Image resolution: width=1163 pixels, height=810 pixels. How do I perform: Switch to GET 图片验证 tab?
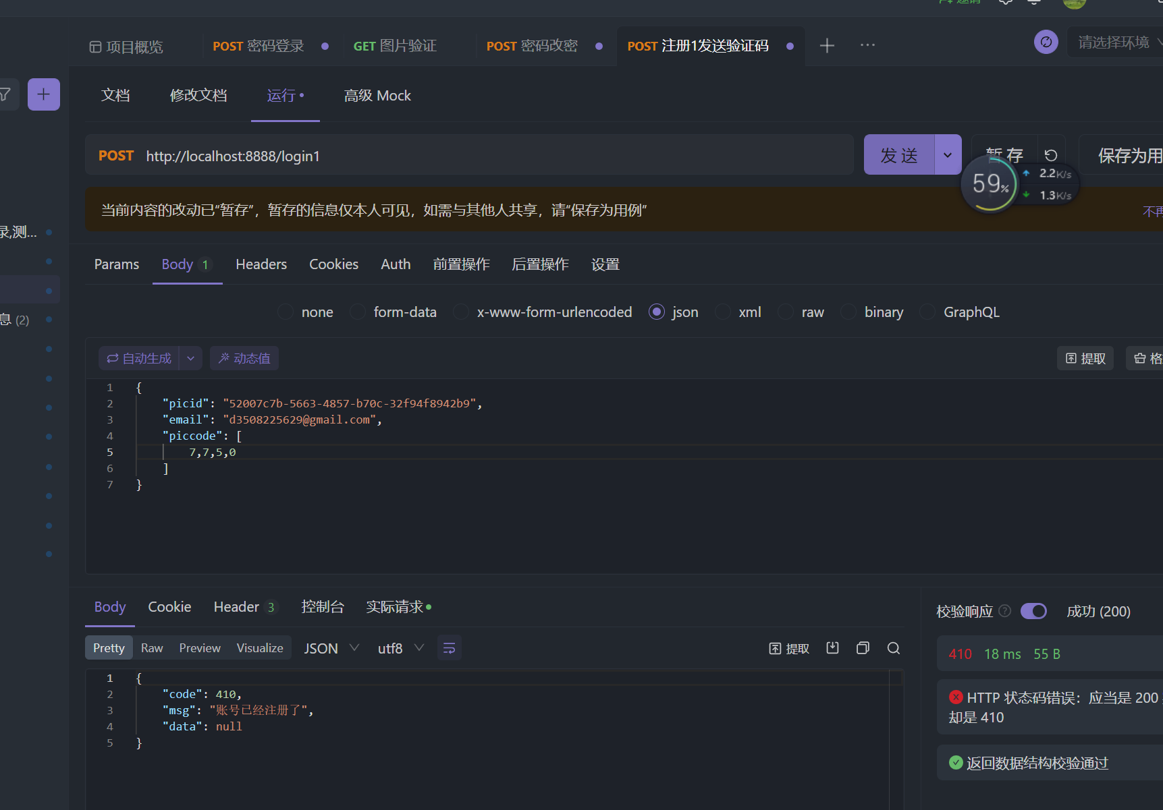(x=395, y=46)
